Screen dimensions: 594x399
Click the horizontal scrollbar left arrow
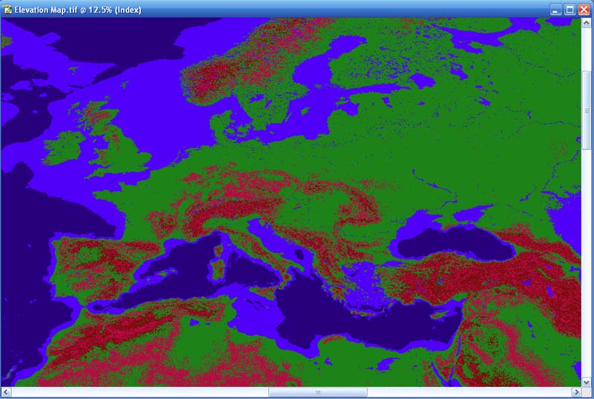(x=6, y=392)
